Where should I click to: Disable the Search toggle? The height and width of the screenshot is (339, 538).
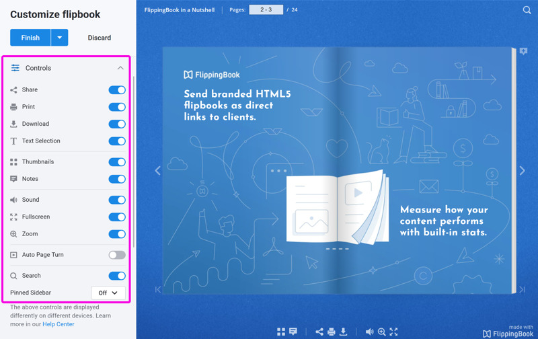coord(117,276)
